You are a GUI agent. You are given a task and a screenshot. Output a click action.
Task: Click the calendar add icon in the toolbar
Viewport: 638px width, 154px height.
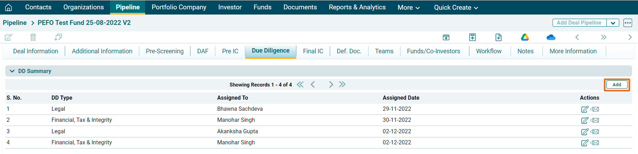446,37
